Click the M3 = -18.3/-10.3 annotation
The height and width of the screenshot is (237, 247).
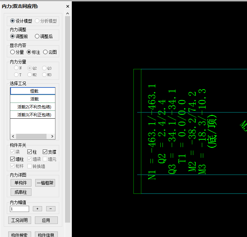point(202,131)
